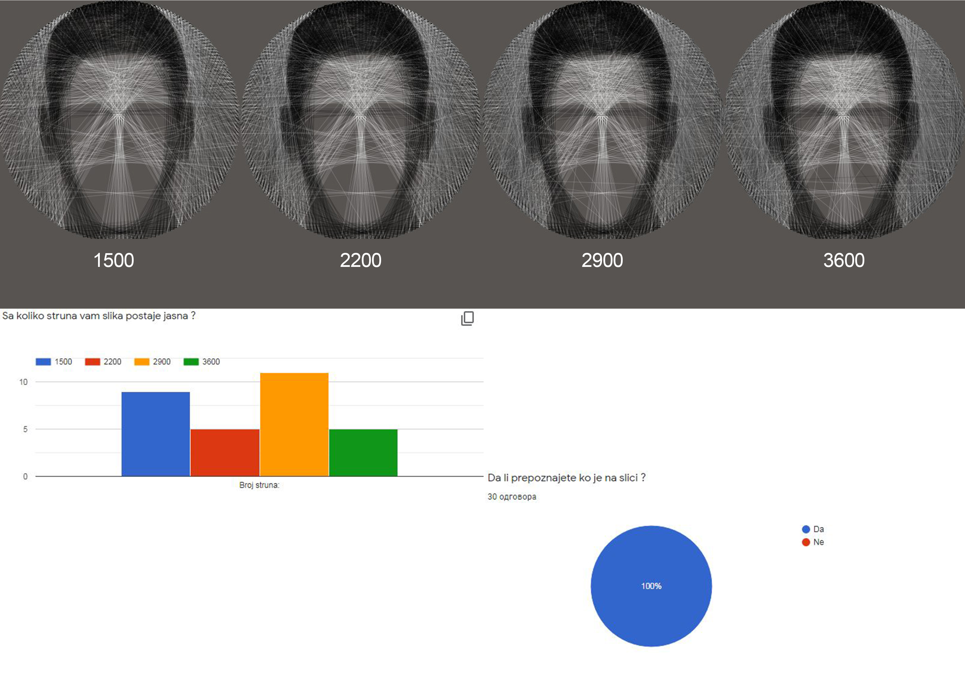Click the green bar in the chart
Viewport: 965px width, 683px height.
pyautogui.click(x=363, y=453)
